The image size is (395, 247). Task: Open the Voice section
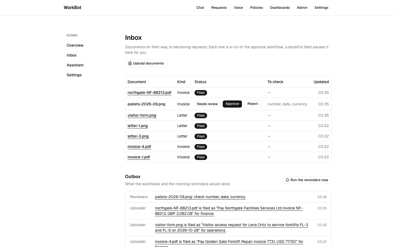pyautogui.click(x=238, y=8)
